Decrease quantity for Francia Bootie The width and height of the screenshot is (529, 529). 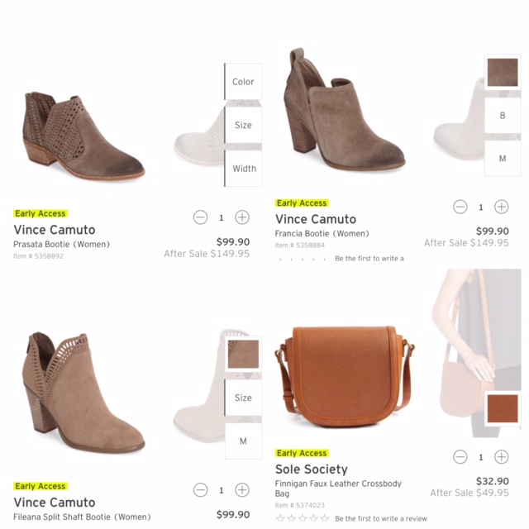460,207
